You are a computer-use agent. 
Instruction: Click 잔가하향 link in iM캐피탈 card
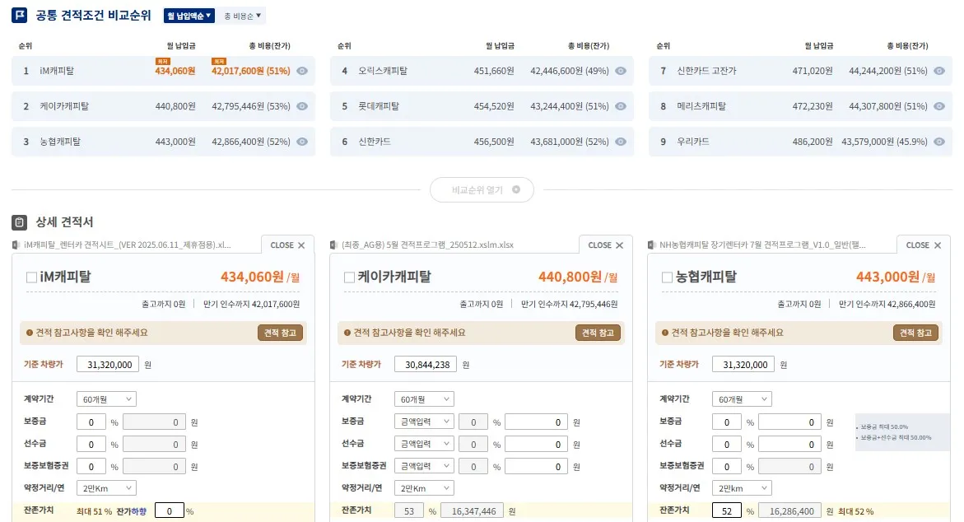point(132,511)
